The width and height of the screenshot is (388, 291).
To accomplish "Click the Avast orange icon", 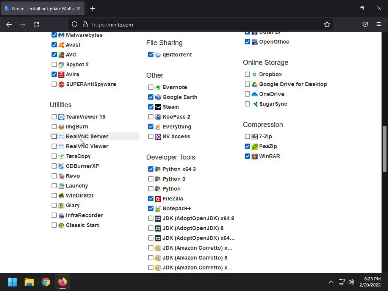I will pyautogui.click(x=61, y=45).
